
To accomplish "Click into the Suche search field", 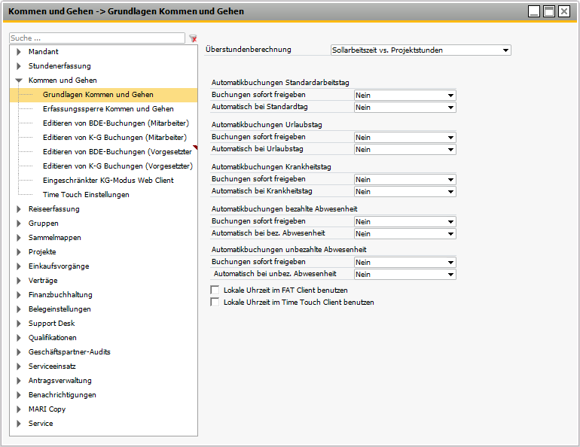I will 96,38.
